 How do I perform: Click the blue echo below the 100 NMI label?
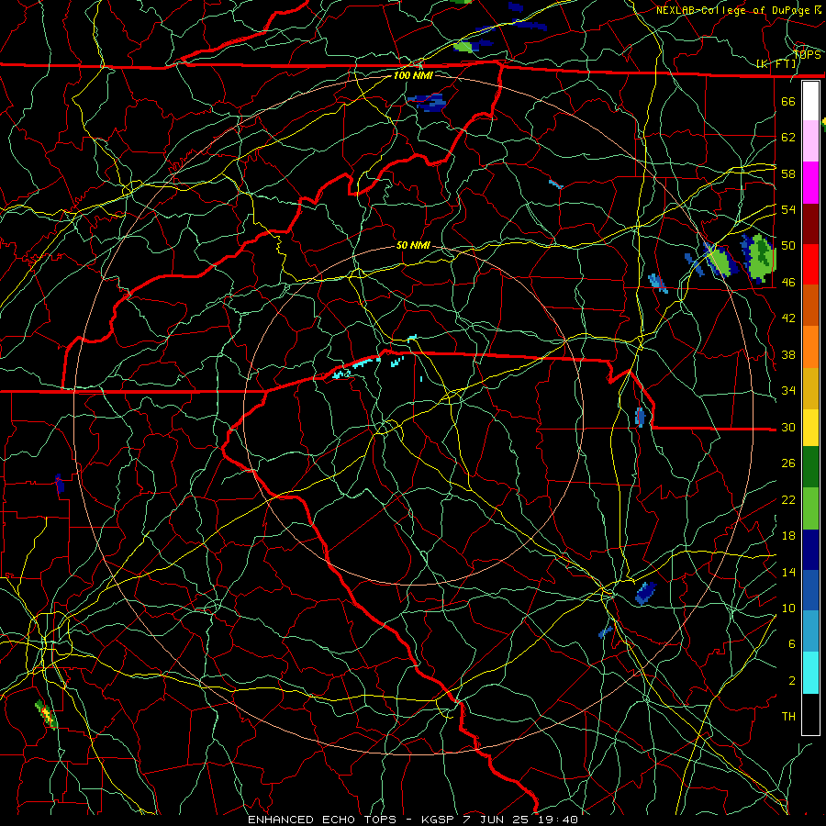(428, 102)
